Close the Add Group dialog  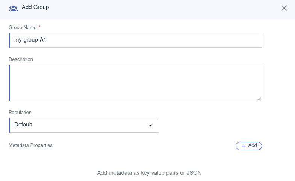pos(284,8)
